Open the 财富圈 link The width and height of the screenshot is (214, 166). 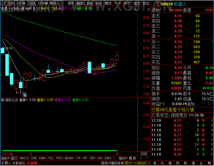pyautogui.click(x=32, y=163)
